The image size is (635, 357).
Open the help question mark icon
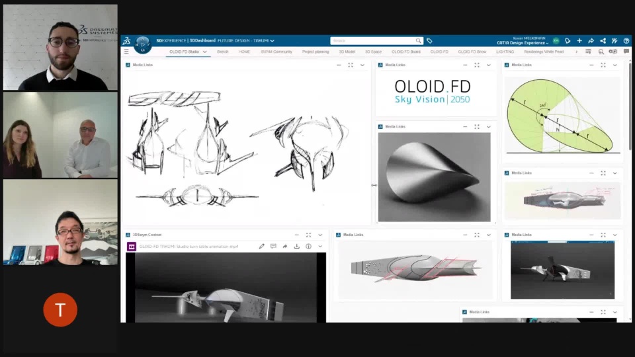click(x=626, y=41)
